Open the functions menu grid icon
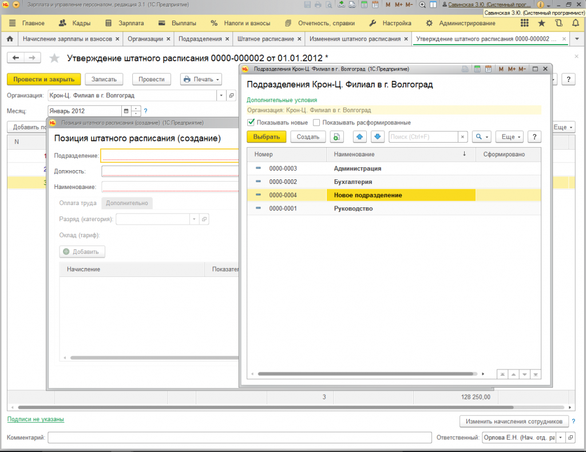Screen dimensions: 586x452 tap(525, 23)
